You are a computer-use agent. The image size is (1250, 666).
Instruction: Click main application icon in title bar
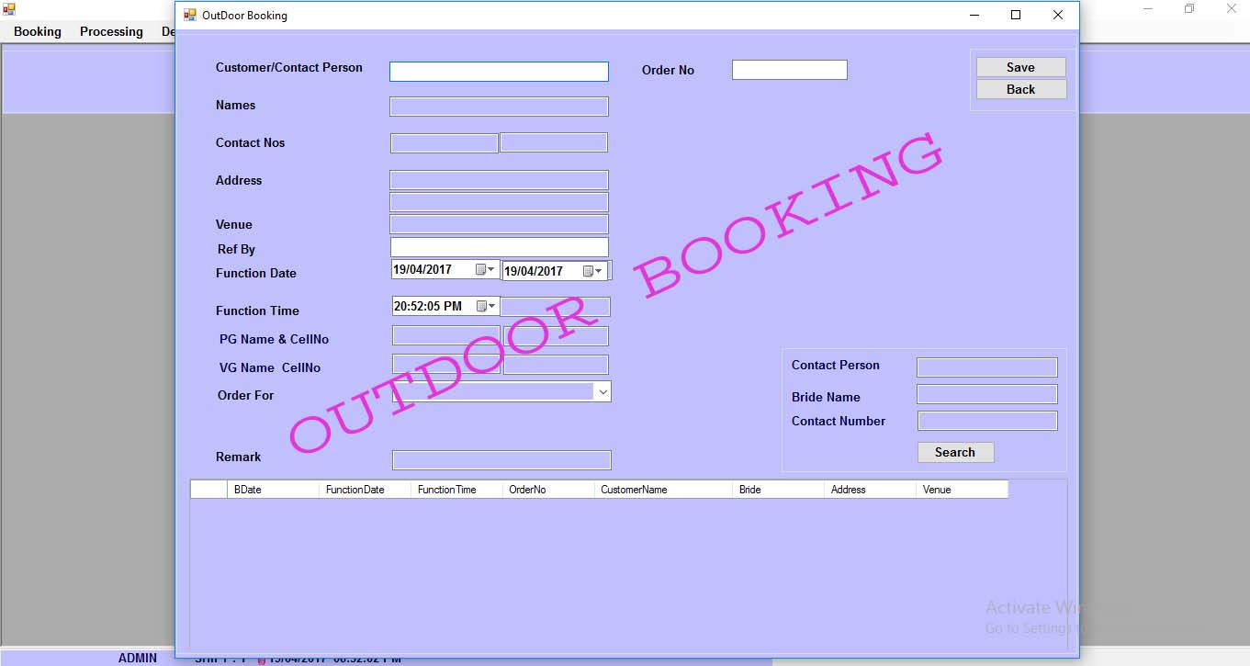[x=9, y=8]
